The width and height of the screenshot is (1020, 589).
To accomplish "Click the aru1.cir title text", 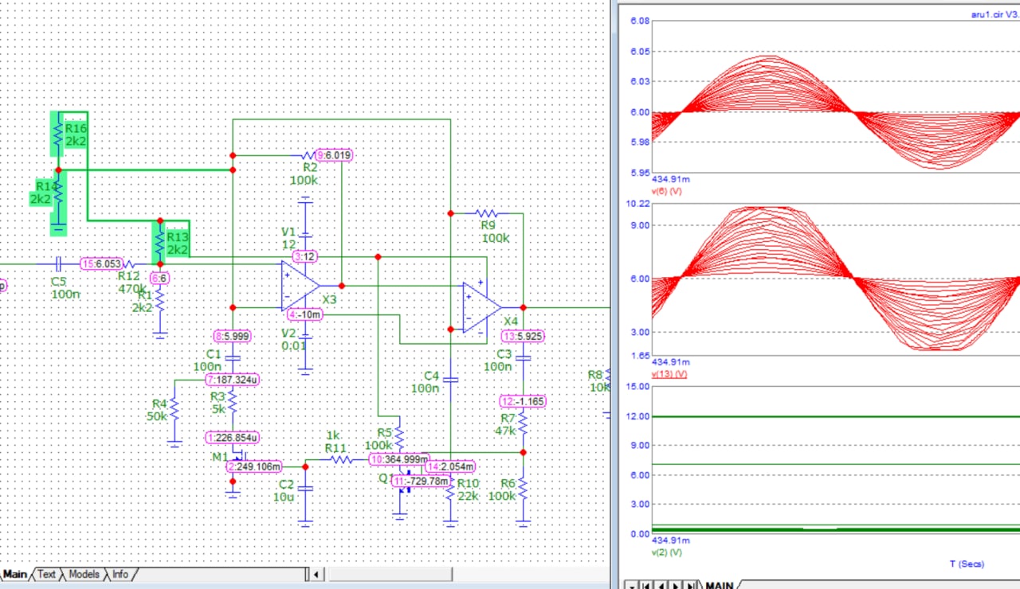I will [x=994, y=15].
